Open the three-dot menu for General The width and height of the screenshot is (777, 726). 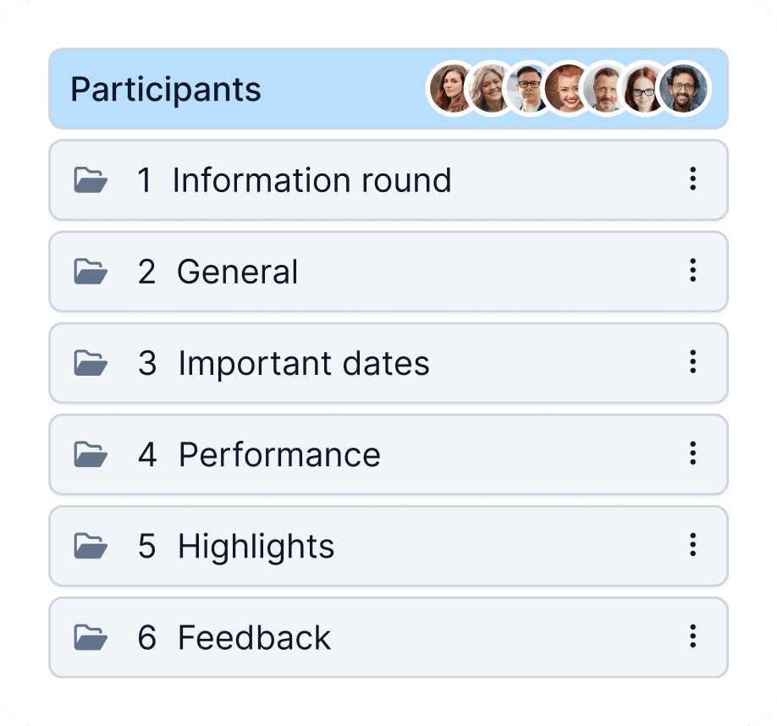tap(692, 271)
